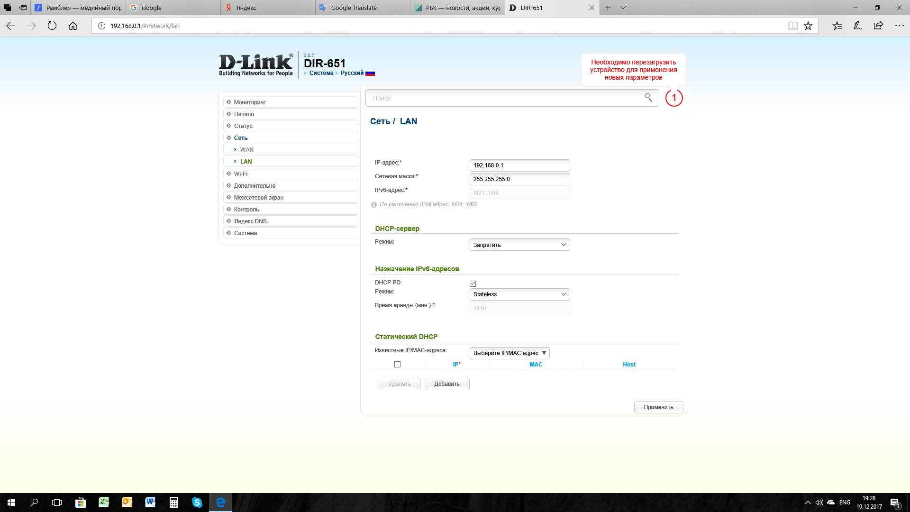This screenshot has width=910, height=512.
Task: Open the browser home page icon
Action: (73, 26)
